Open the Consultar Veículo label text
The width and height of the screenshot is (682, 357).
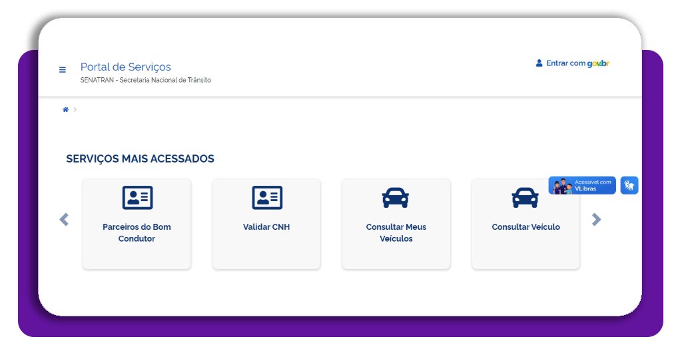pyautogui.click(x=525, y=227)
